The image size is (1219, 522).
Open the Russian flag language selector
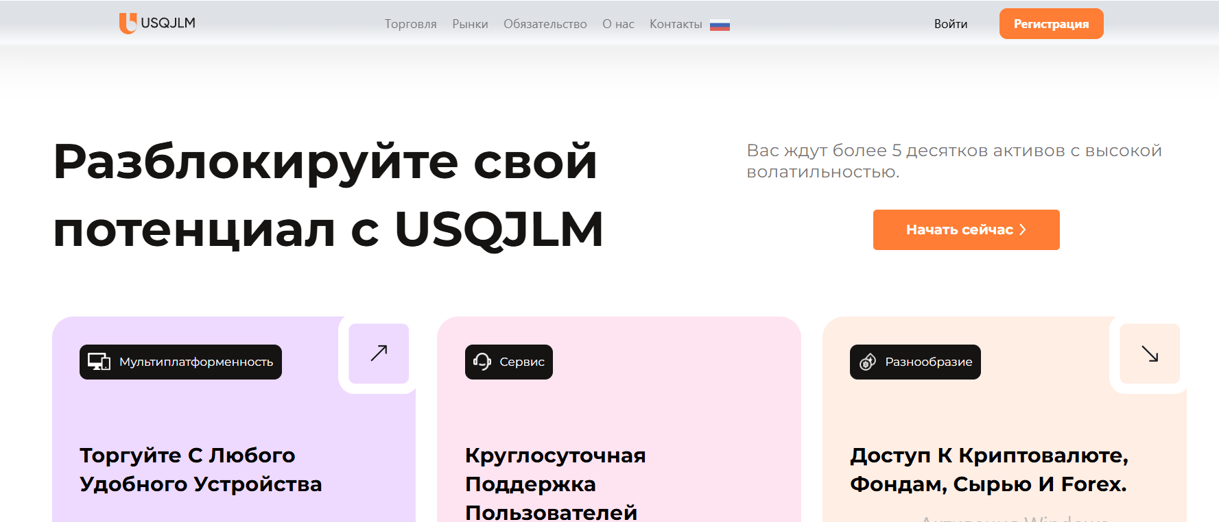(720, 25)
